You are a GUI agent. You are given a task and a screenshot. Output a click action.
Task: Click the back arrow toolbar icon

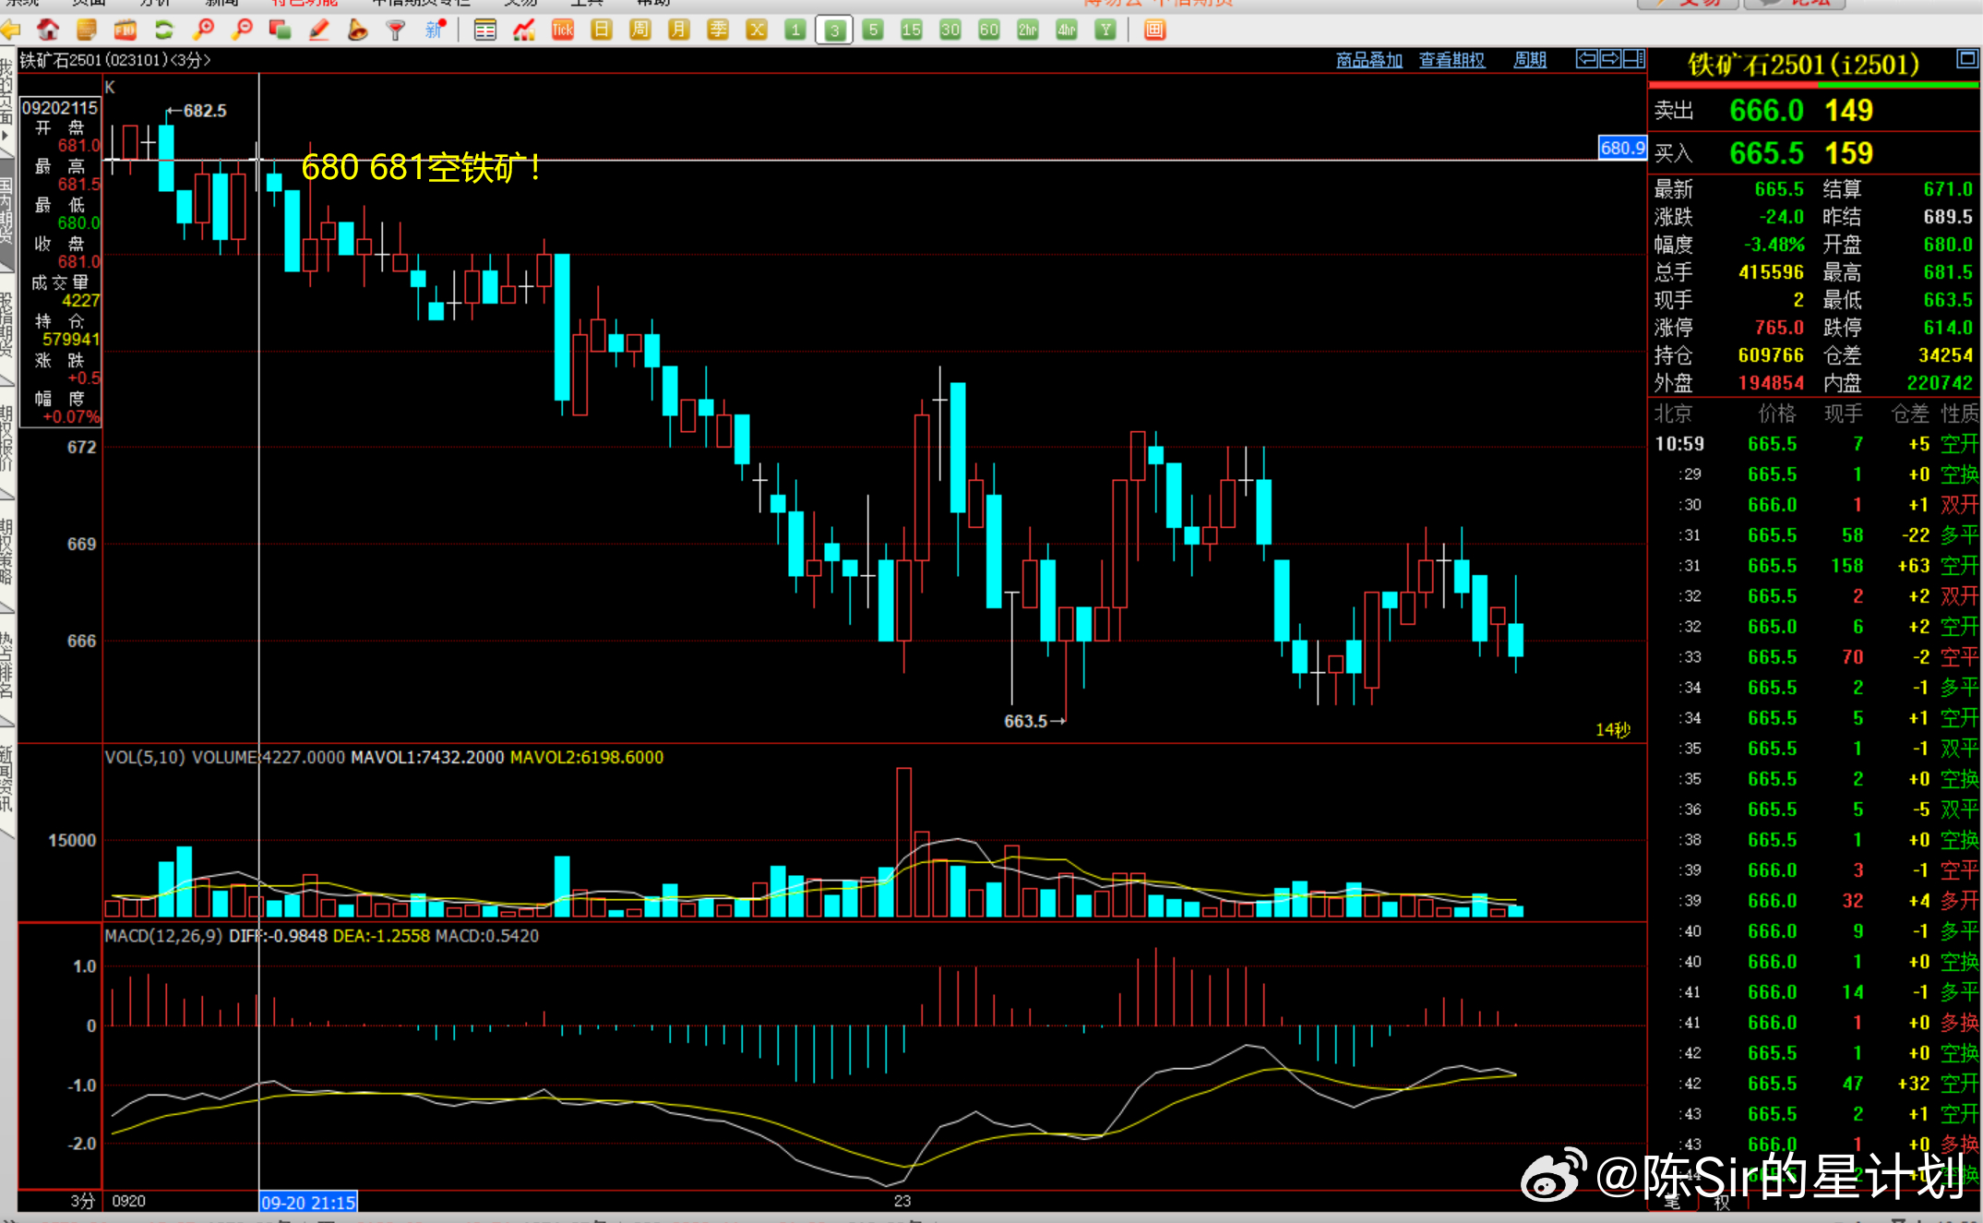click(10, 30)
